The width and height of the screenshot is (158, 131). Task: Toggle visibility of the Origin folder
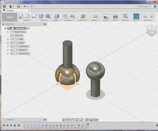(x=12, y=39)
